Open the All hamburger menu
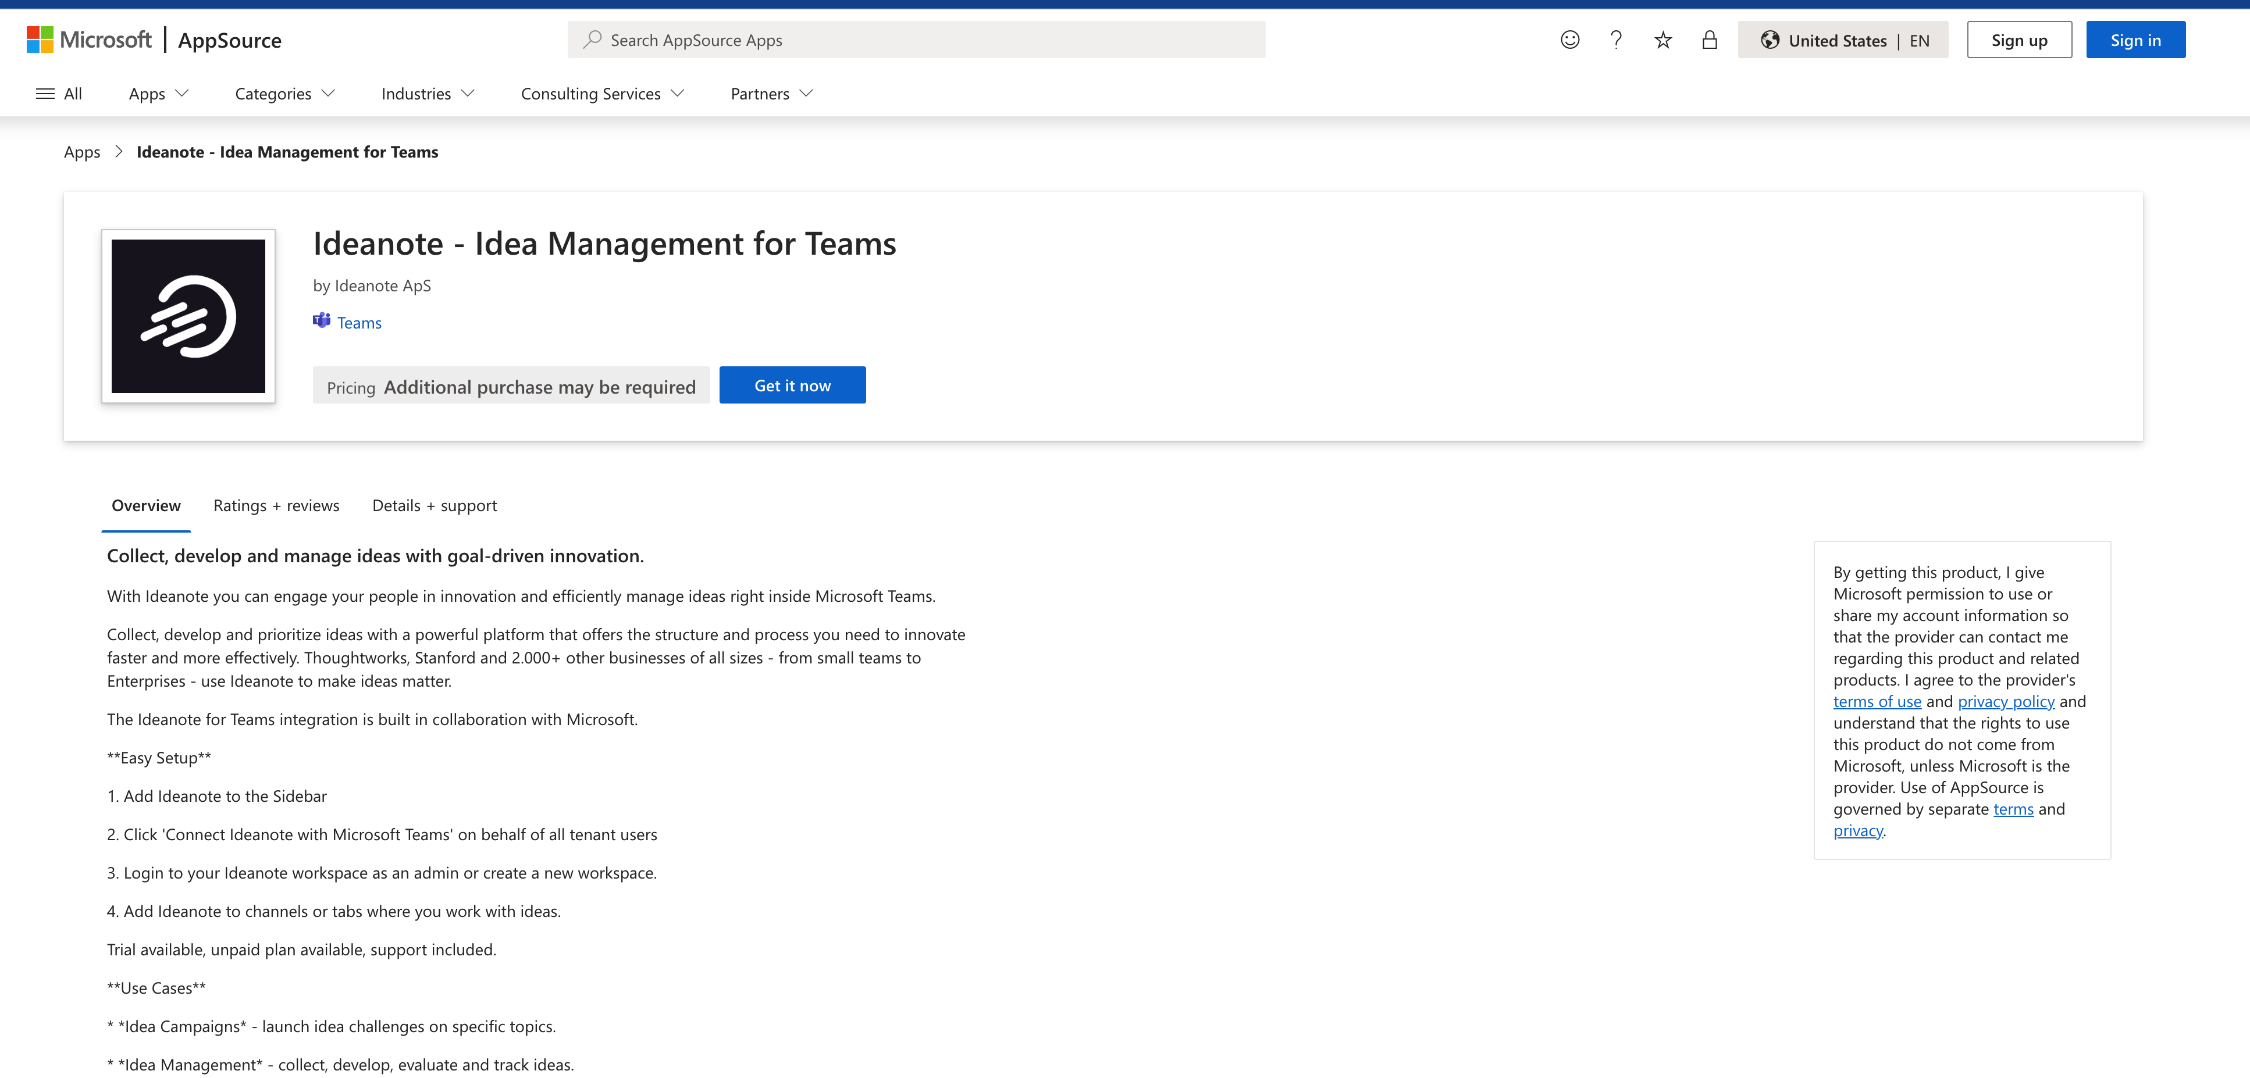Image resolution: width=2250 pixels, height=1078 pixels. [x=59, y=94]
